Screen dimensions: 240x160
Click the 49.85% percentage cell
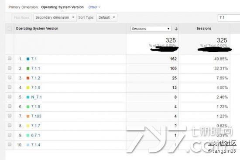pyautogui.click(x=221, y=59)
